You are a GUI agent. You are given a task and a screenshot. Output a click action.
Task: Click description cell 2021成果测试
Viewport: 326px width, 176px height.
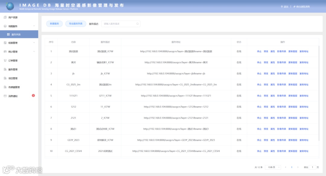pyautogui.click(x=105, y=151)
